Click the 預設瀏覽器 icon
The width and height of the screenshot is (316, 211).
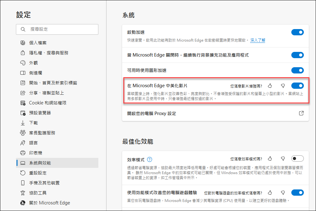[23, 113]
